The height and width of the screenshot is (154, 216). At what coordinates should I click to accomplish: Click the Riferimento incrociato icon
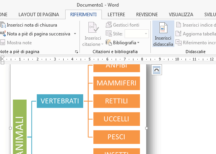point(179,42)
